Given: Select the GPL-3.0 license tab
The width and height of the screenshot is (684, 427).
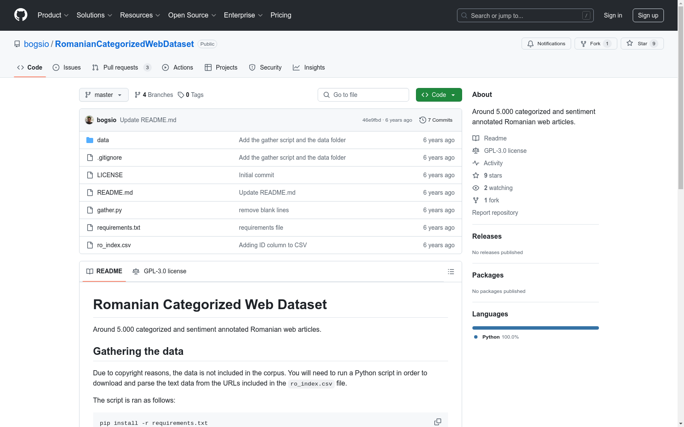Looking at the screenshot, I should 159,271.
